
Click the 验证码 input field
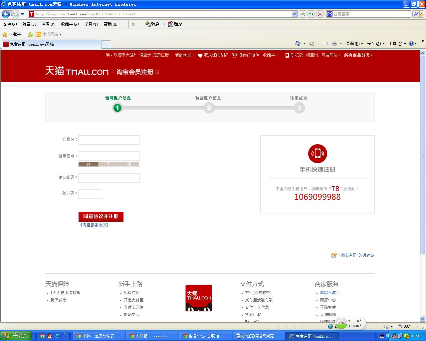point(90,194)
